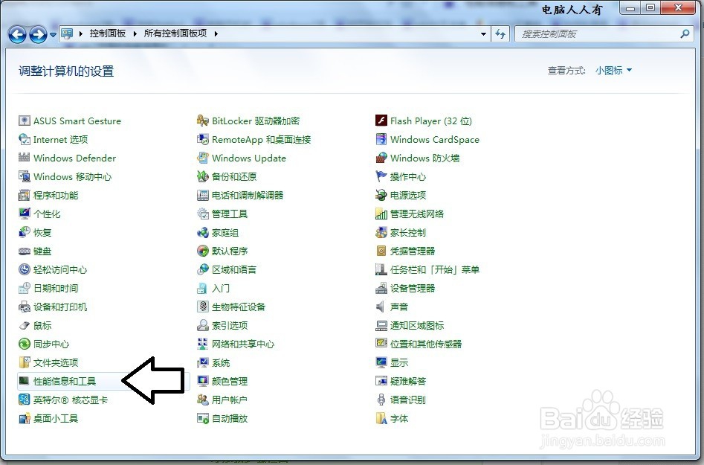
Task: Open the 默认程序 icon
Action: coord(203,251)
